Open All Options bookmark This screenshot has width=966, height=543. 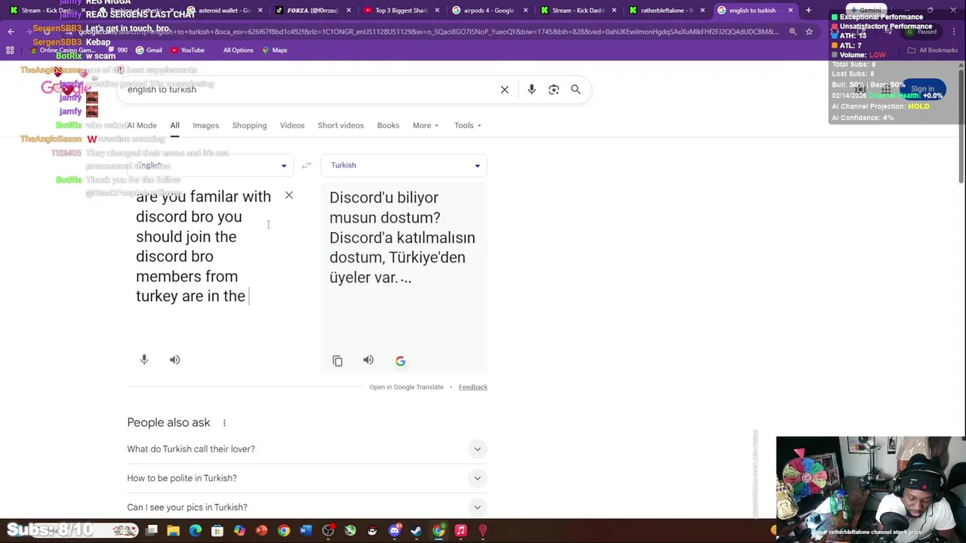coord(238,50)
